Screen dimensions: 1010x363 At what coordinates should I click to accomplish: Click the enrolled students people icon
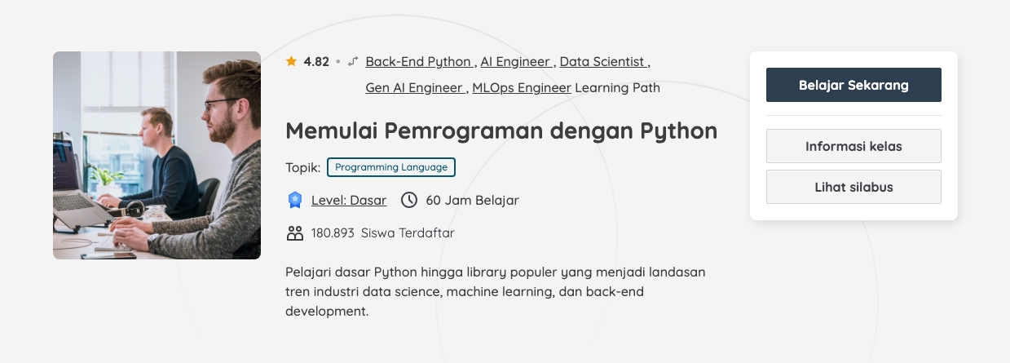294,233
